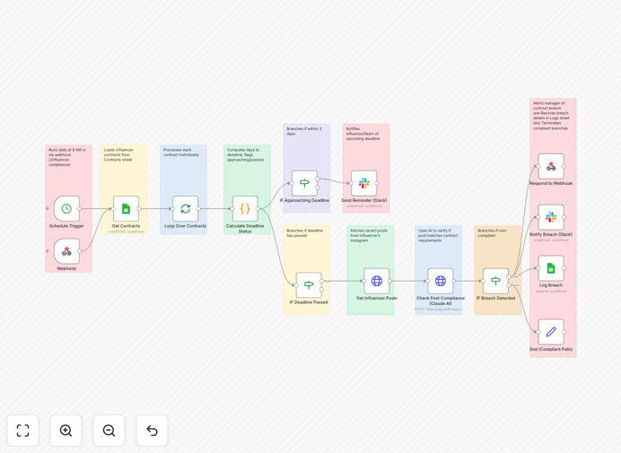Open the Respond to Webhook node
621x453 pixels.
(551, 166)
